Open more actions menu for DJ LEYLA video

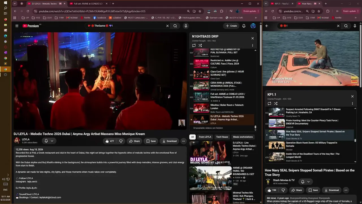point(184,141)
